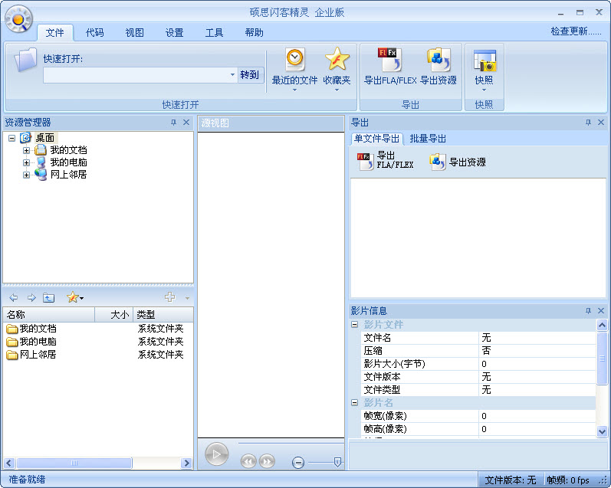This screenshot has height=488, width=611.
Task: Close the 资源管理器 panel
Action: pyautogui.click(x=186, y=123)
